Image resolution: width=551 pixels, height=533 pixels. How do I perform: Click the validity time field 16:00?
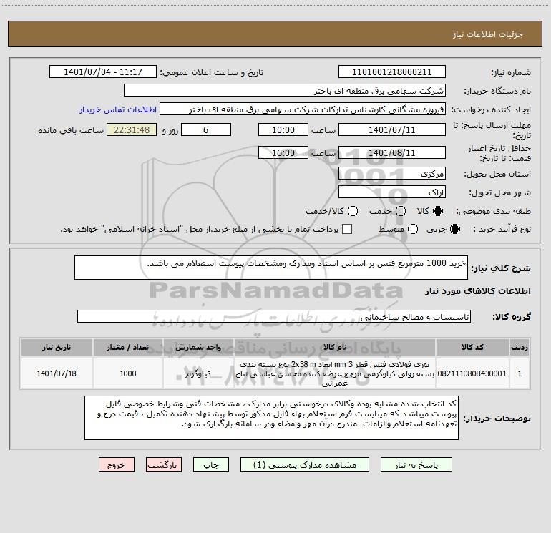(283, 152)
